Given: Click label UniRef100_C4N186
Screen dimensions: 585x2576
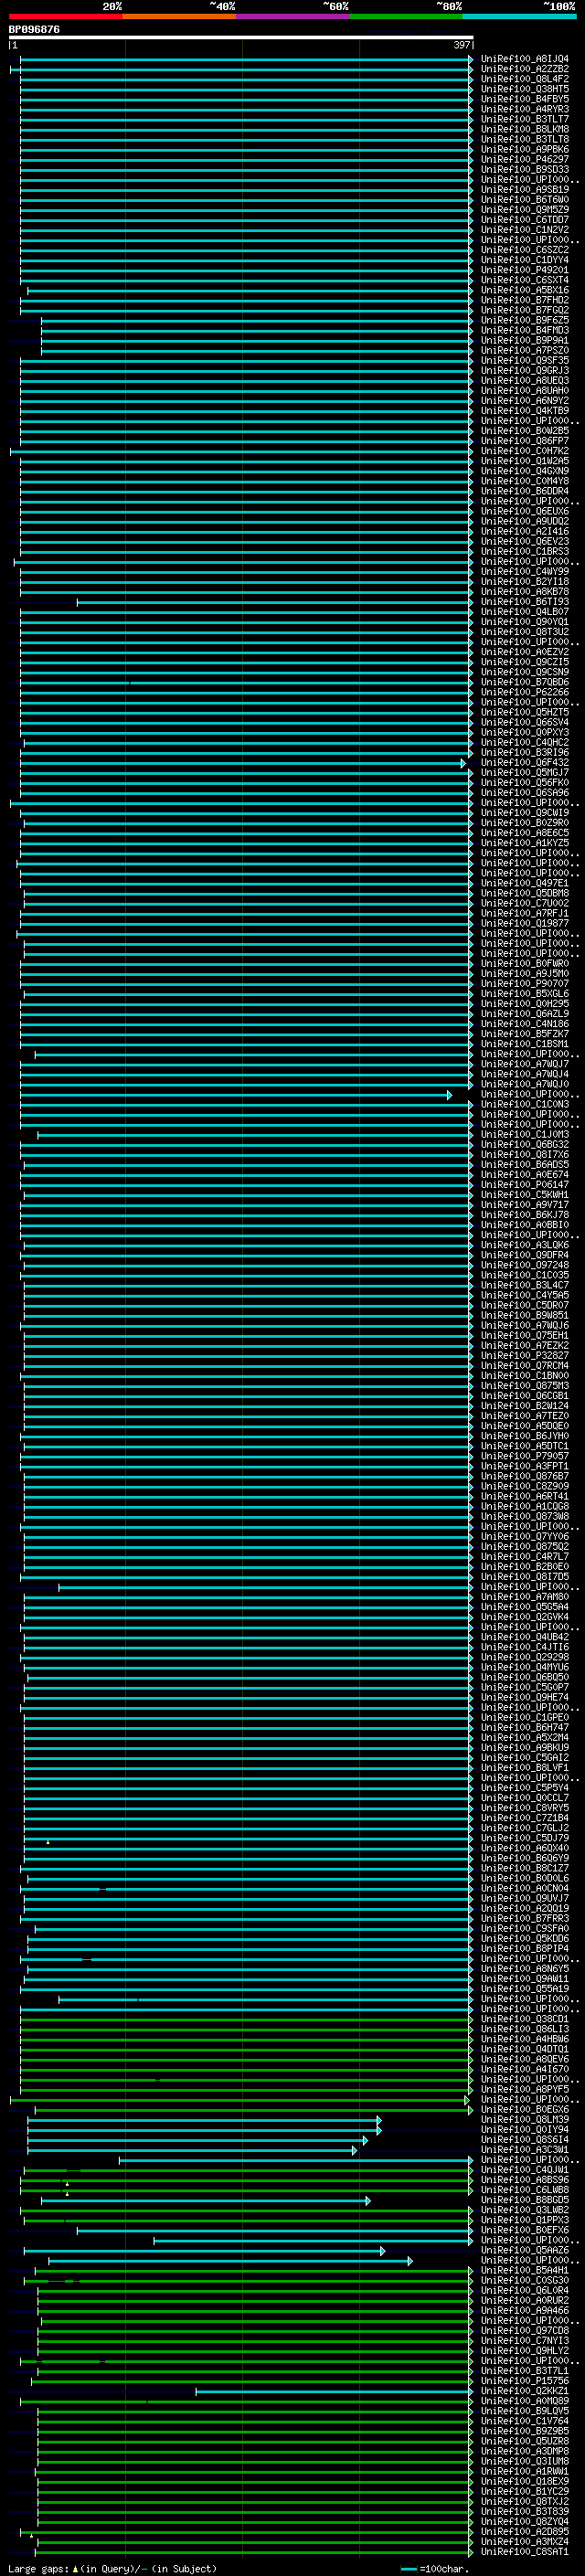Looking at the screenshot, I should click(x=524, y=1024).
